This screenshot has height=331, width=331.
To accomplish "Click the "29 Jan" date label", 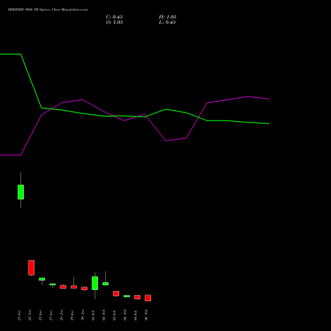I will click(x=72, y=315).
